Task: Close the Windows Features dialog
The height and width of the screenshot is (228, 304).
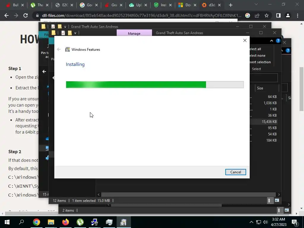Action: click(x=245, y=40)
